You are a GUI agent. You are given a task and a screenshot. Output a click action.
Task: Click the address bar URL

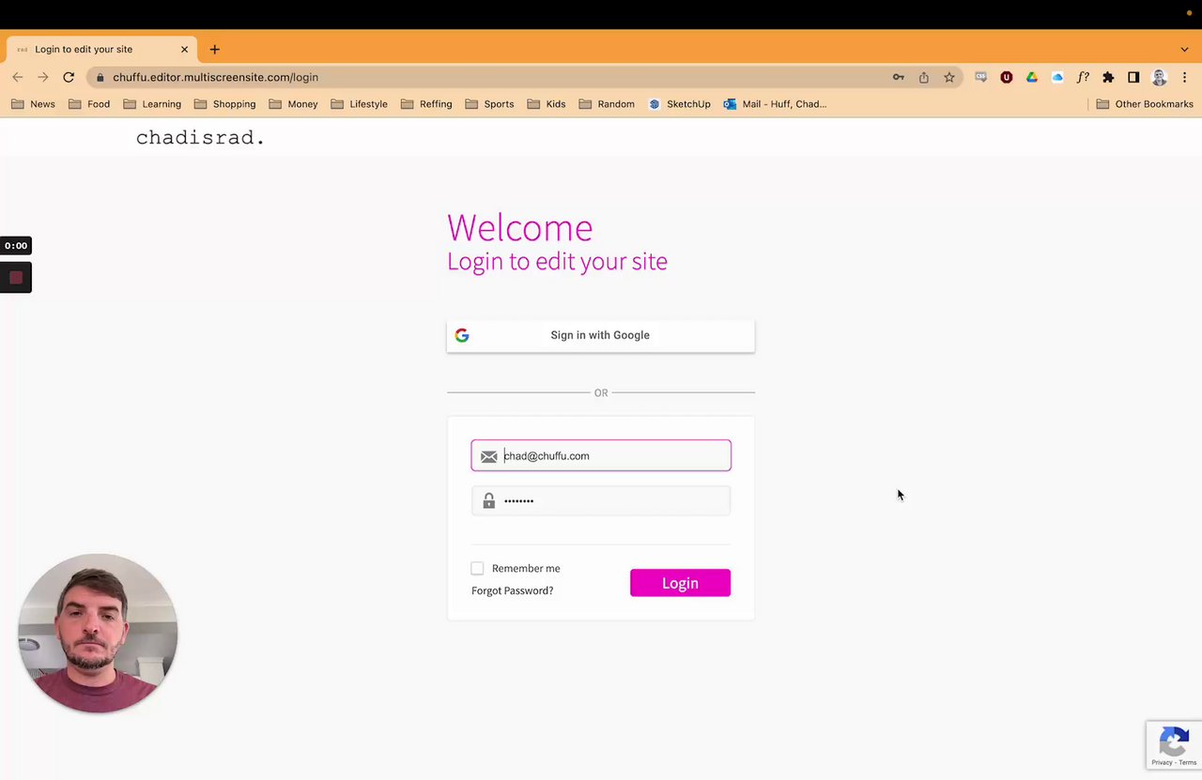(x=215, y=77)
